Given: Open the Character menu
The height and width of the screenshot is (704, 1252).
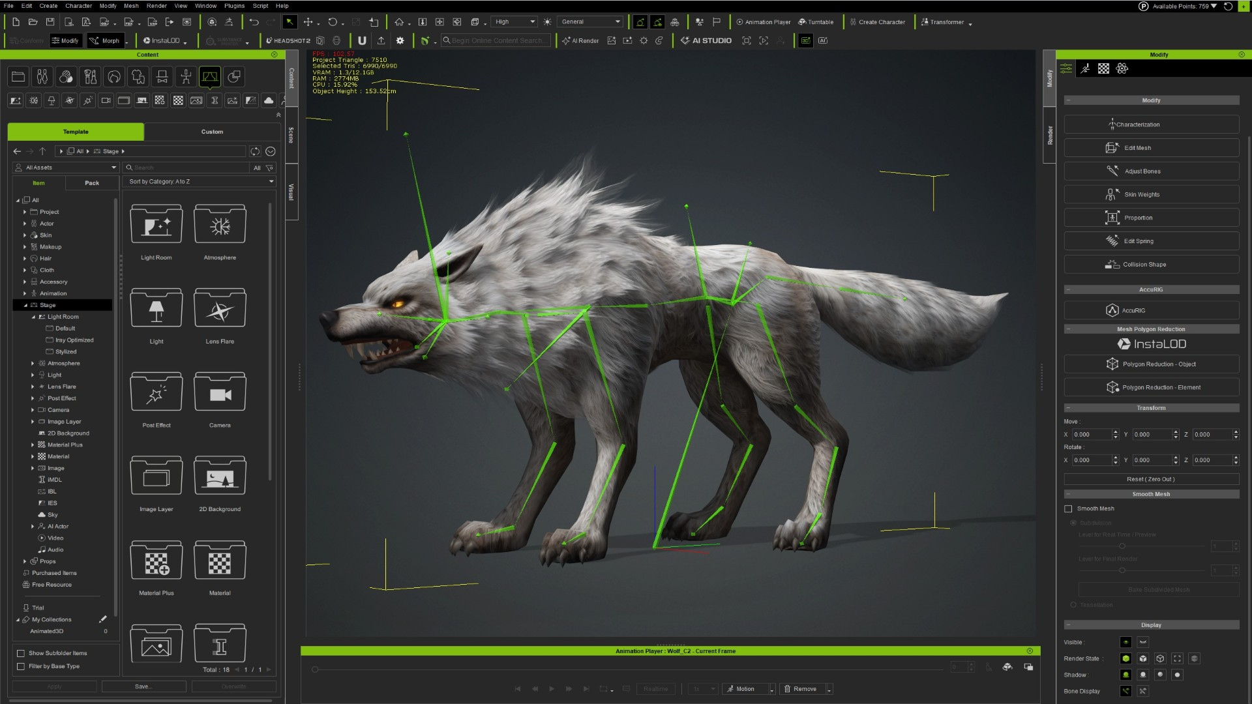Looking at the screenshot, I should pyautogui.click(x=78, y=6).
